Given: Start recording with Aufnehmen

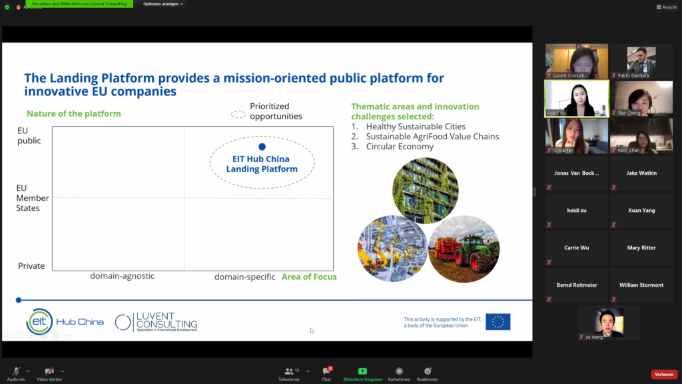Looking at the screenshot, I should click(x=399, y=371).
